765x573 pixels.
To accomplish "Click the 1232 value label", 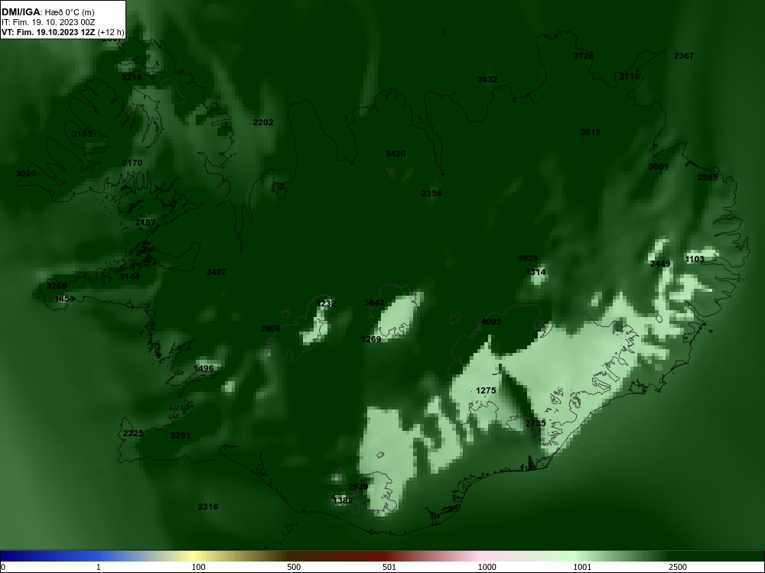I will [x=326, y=303].
